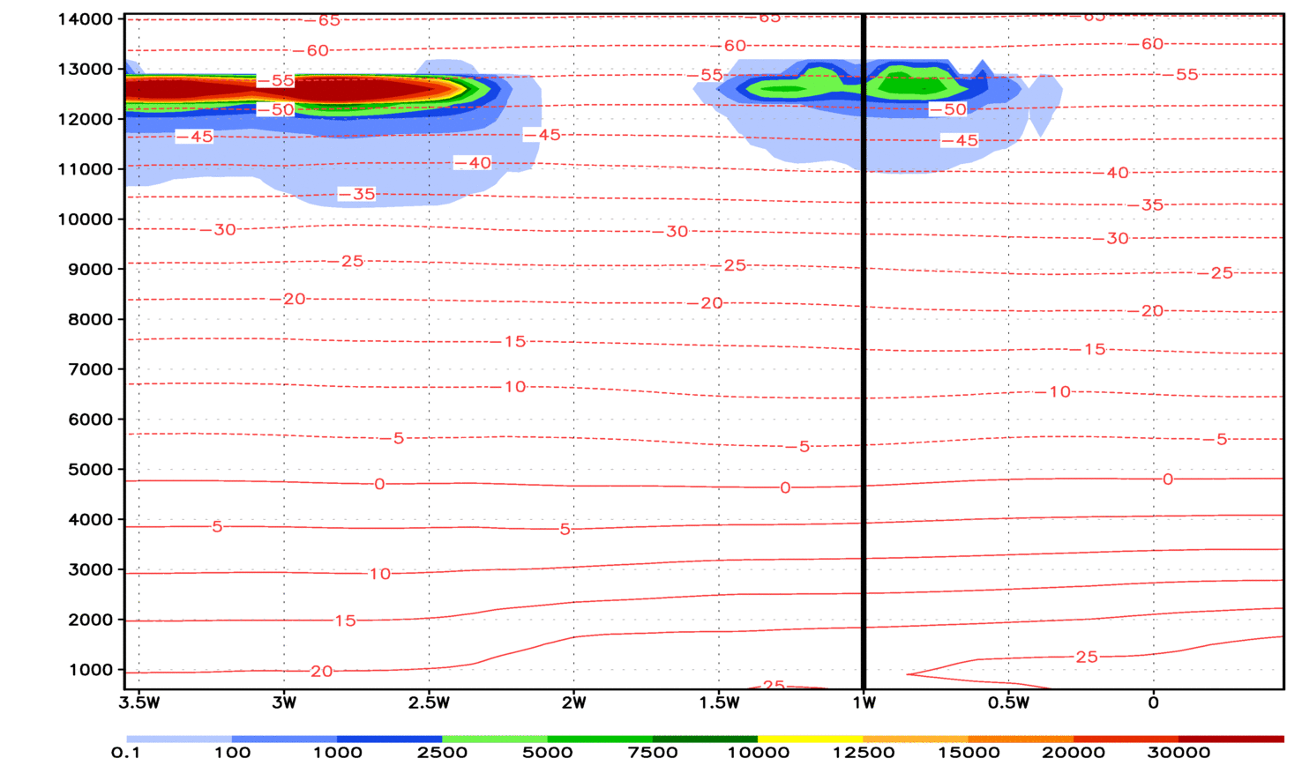Select the darkest green colorbar segment between 7500 and 10000
This screenshot has width=1302, height=773.
705,739
